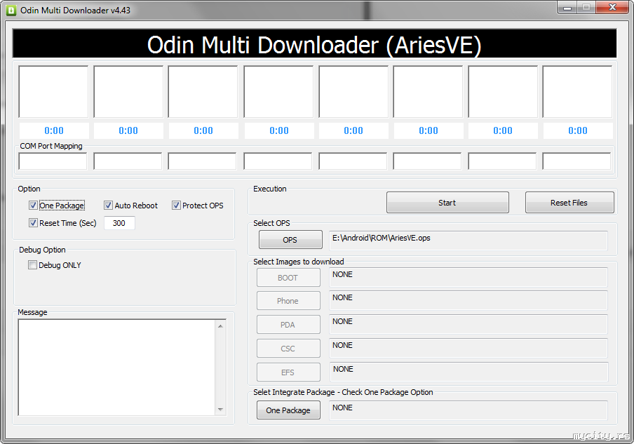Click the EFS image button
634x444 pixels.
(x=288, y=372)
